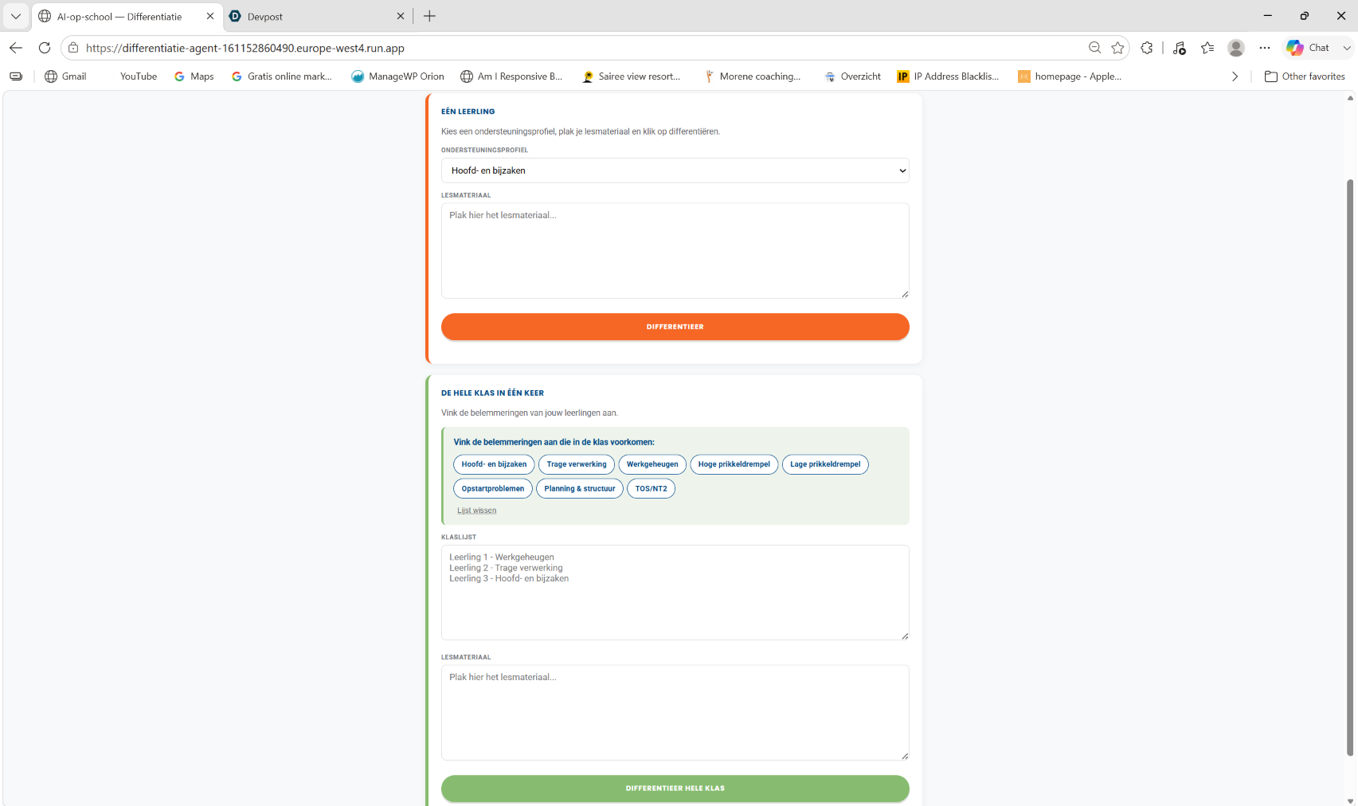Click the page vertical scrollbar
1358x806 pixels.
click(1350, 467)
